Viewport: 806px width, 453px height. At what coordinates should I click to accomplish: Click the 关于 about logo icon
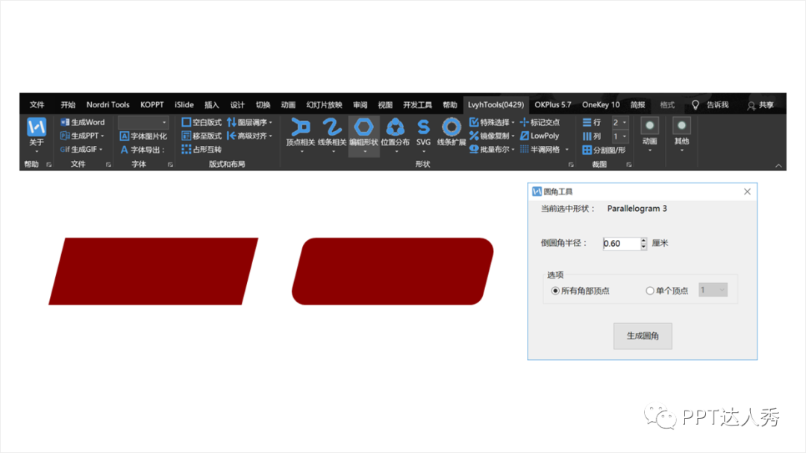(x=37, y=127)
